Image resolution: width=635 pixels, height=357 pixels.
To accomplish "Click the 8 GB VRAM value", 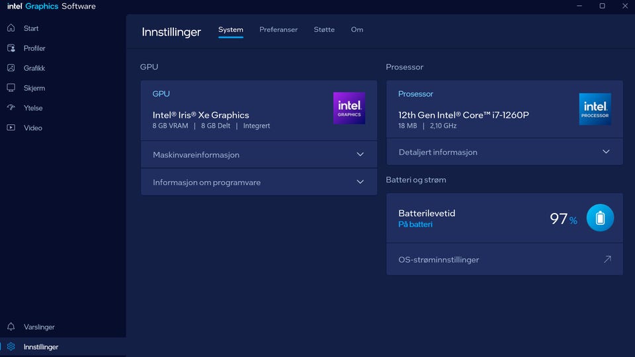I will click(x=170, y=126).
